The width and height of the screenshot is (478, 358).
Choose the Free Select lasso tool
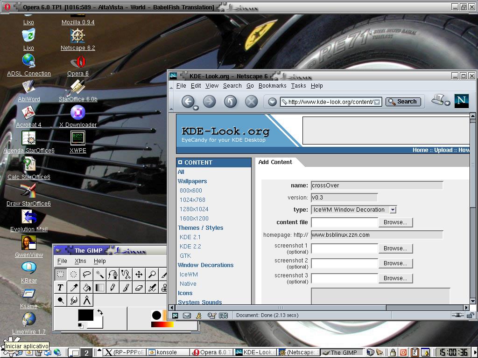coord(87,274)
